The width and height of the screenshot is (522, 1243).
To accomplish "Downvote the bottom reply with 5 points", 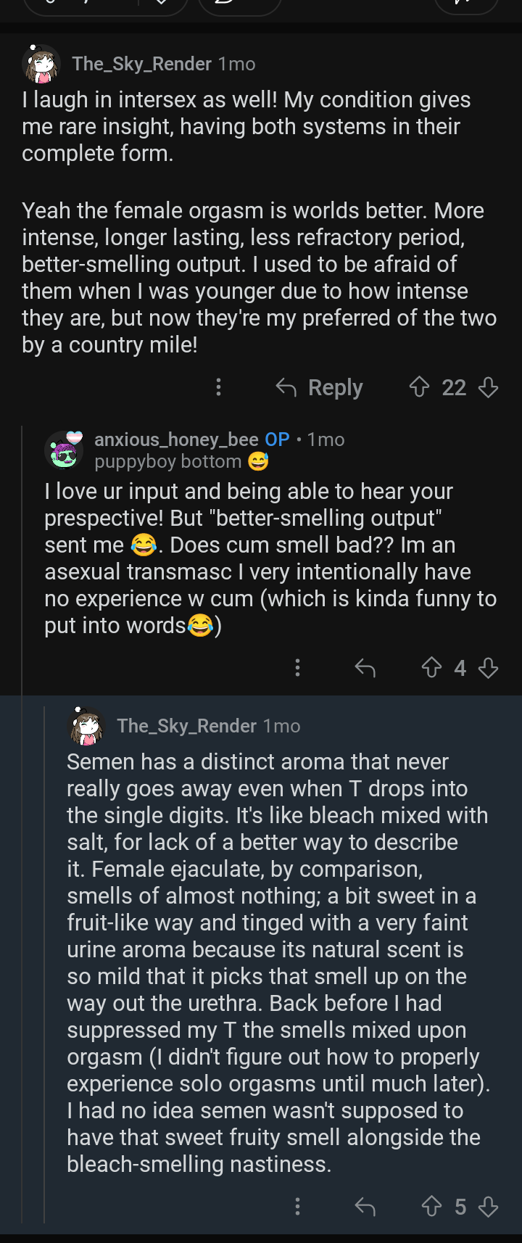I will pyautogui.click(x=489, y=1206).
